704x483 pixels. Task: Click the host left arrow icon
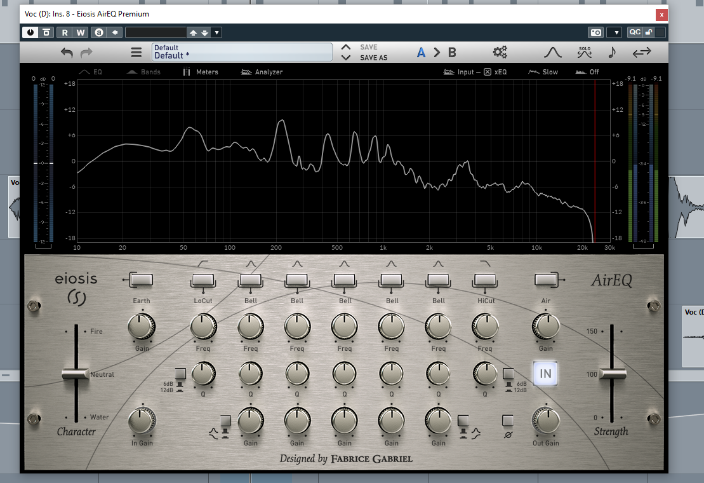(115, 32)
